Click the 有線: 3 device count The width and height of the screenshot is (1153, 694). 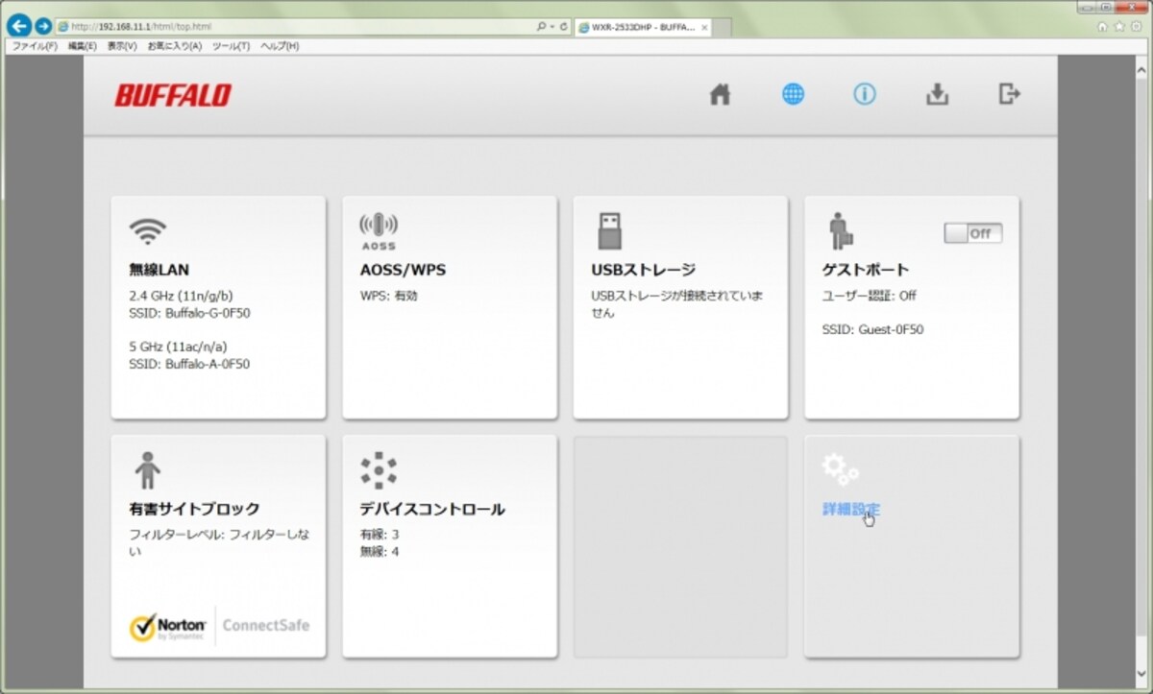coord(380,535)
